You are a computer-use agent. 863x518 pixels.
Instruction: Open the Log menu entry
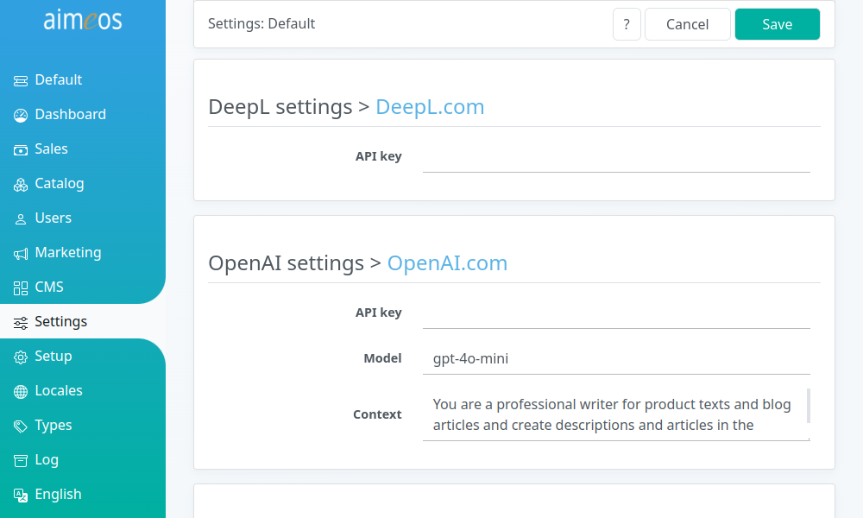83,459
